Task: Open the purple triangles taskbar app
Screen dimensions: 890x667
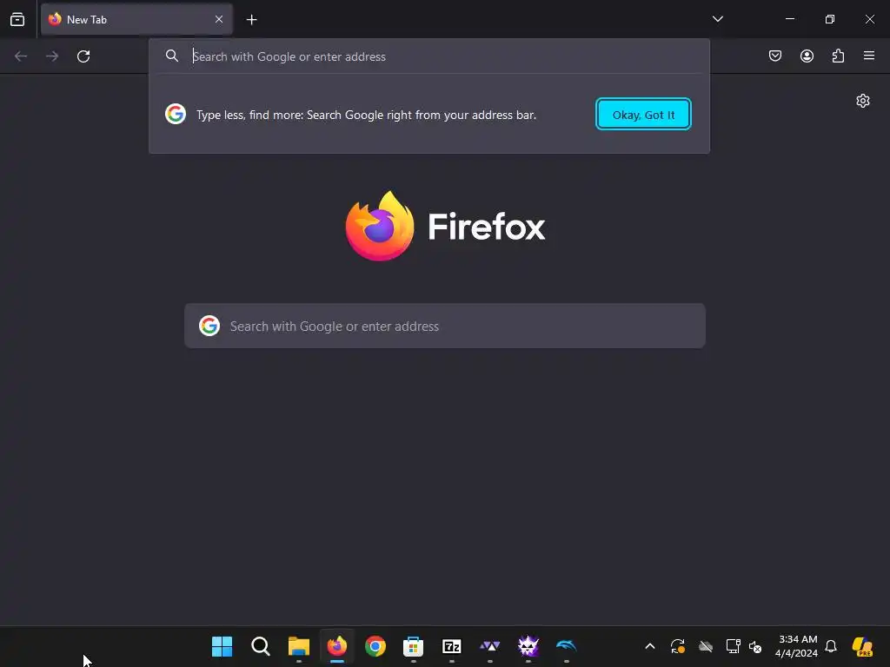Action: 490,646
